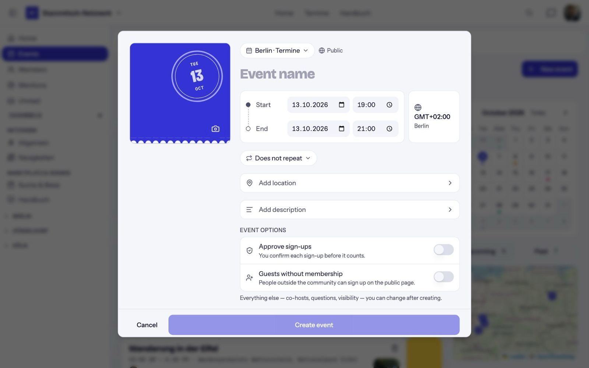Viewport: 589px width, 368px height.
Task: Click the clock icon in end time field
Action: [x=389, y=129]
